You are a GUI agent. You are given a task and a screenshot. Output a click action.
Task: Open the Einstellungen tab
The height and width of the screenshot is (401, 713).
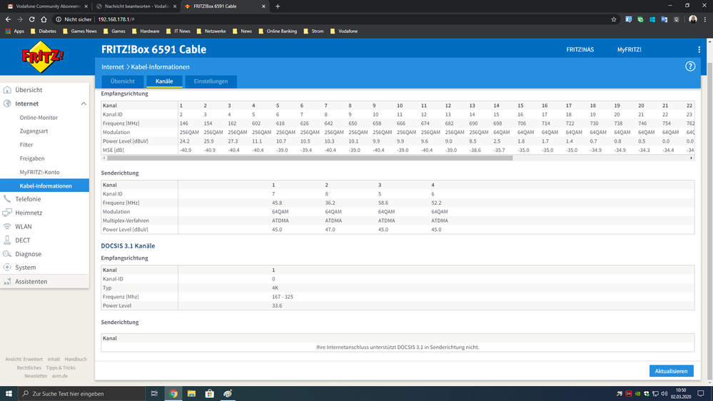[x=211, y=81]
